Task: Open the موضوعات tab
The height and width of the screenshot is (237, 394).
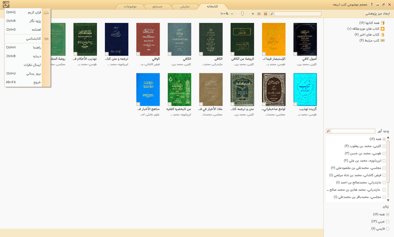Action: (130, 7)
